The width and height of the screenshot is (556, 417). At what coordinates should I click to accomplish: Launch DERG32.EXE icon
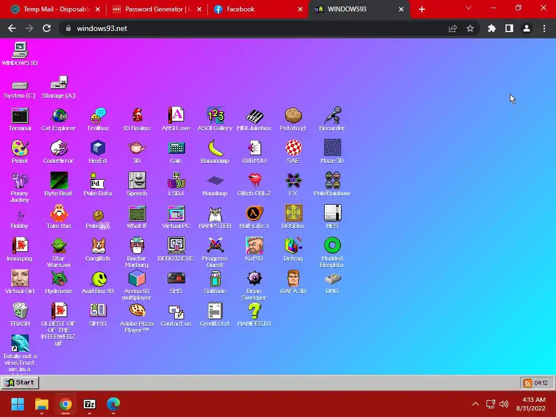point(176,250)
